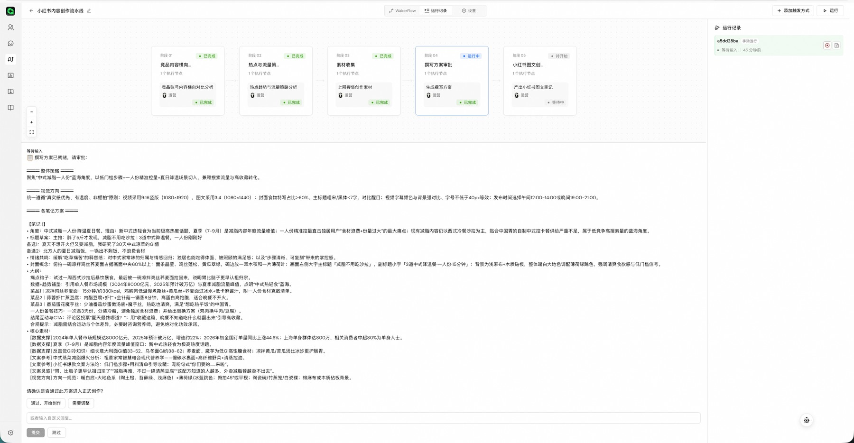Screen dimensions: 854x443
Task: Choose 通过，开始创作 option
Action: pos(46,403)
